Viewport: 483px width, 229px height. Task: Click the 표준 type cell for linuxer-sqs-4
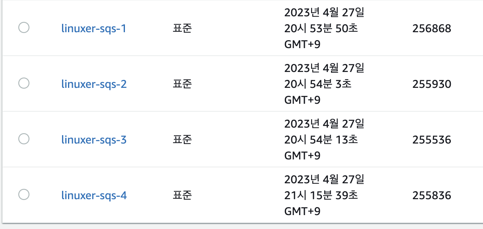pyautogui.click(x=182, y=196)
